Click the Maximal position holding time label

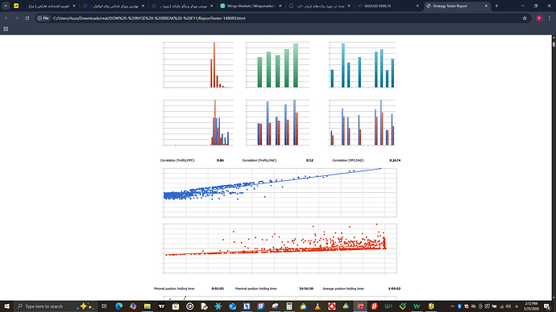click(x=256, y=289)
